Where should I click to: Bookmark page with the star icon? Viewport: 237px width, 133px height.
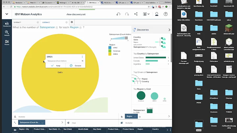click(x=149, y=7)
